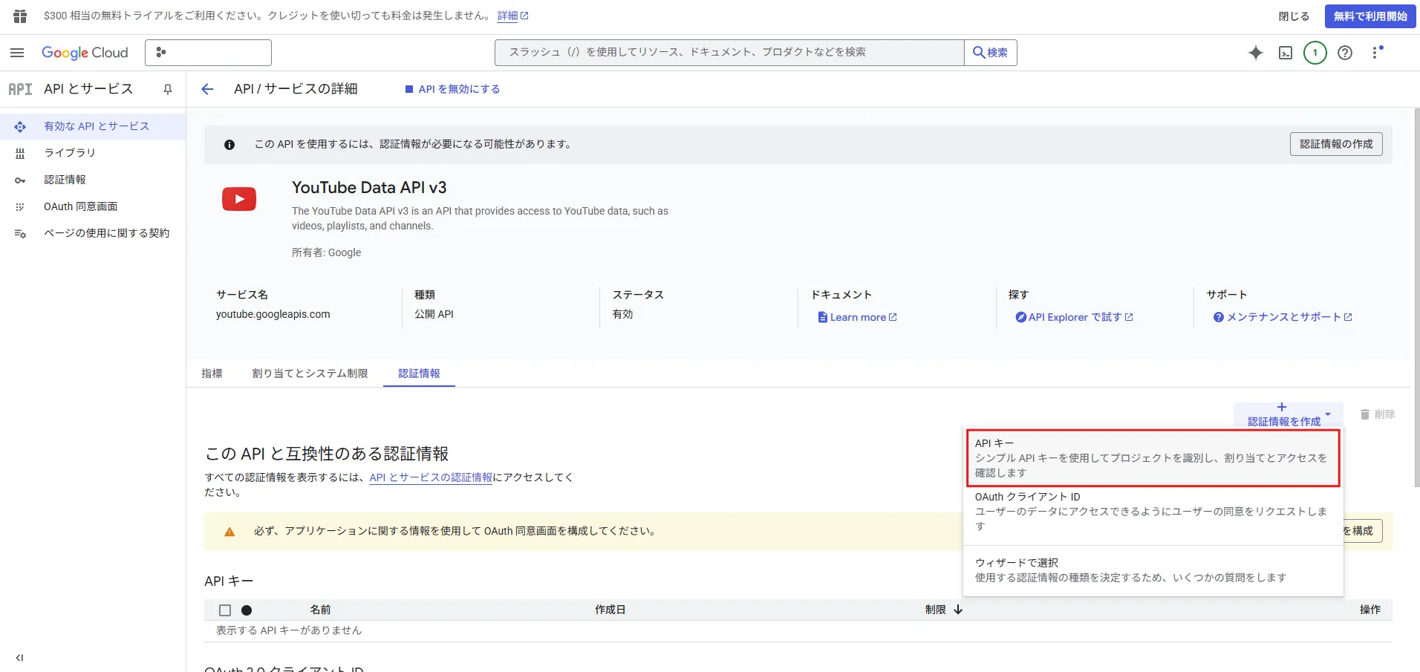This screenshot has height=672, width=1420.
Task: Click youtube.googleapis.com service name text
Action: coord(273,314)
